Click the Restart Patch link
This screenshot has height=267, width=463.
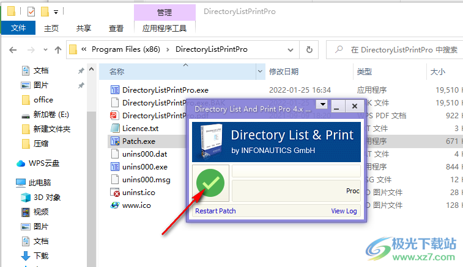point(215,211)
